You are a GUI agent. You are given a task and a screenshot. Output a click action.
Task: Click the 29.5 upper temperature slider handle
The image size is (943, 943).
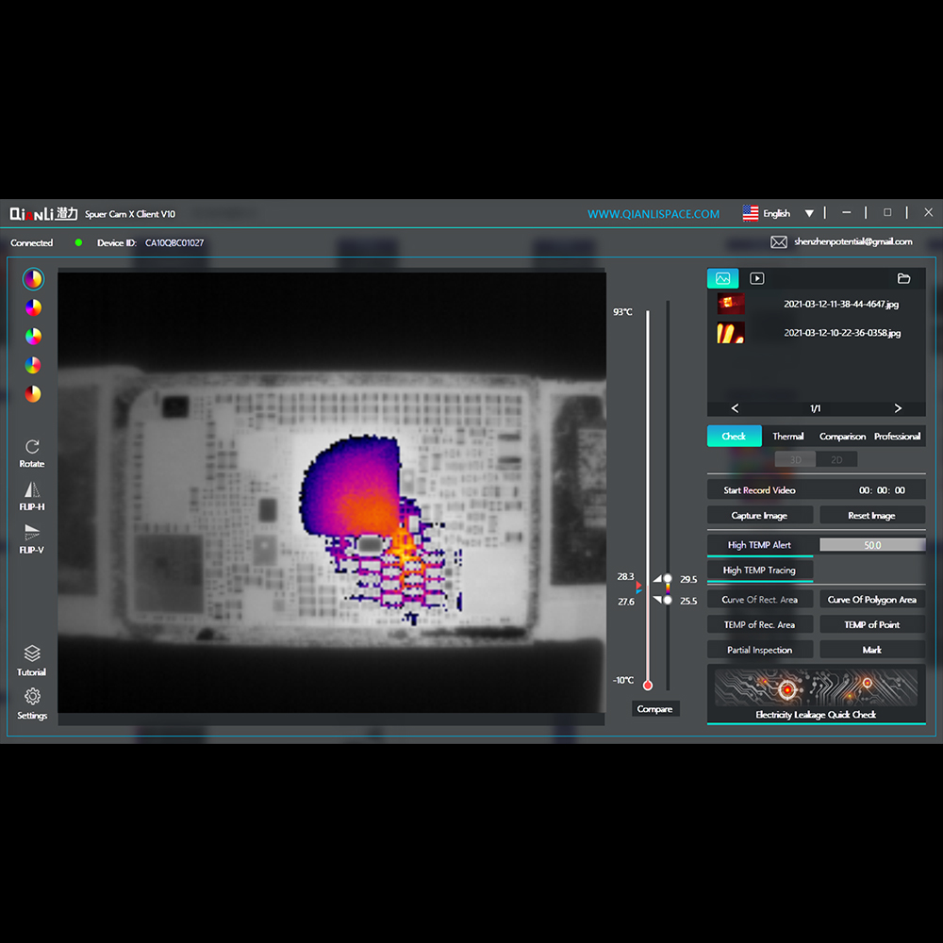pyautogui.click(x=668, y=579)
